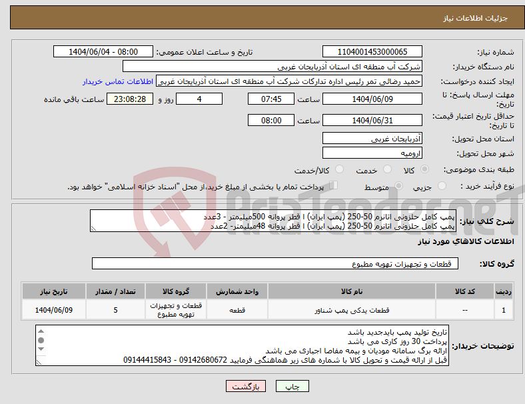Click the quantity cell 5
The width and height of the screenshot is (525, 404).
115,310
